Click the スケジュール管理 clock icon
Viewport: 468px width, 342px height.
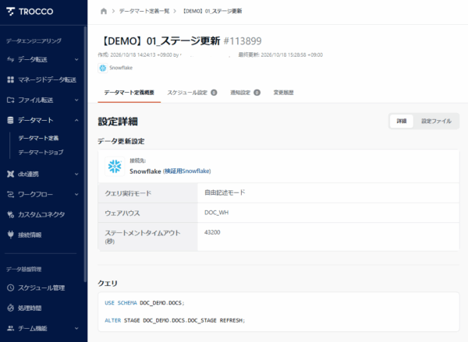pos(10,287)
